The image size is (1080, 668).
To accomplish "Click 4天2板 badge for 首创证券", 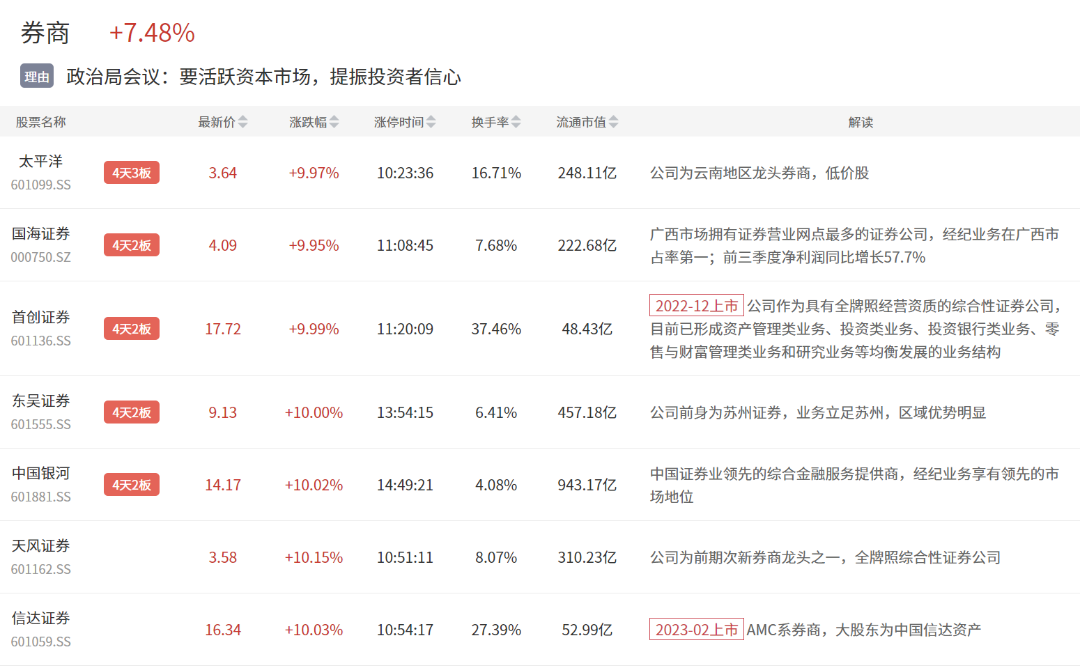I will [x=132, y=329].
